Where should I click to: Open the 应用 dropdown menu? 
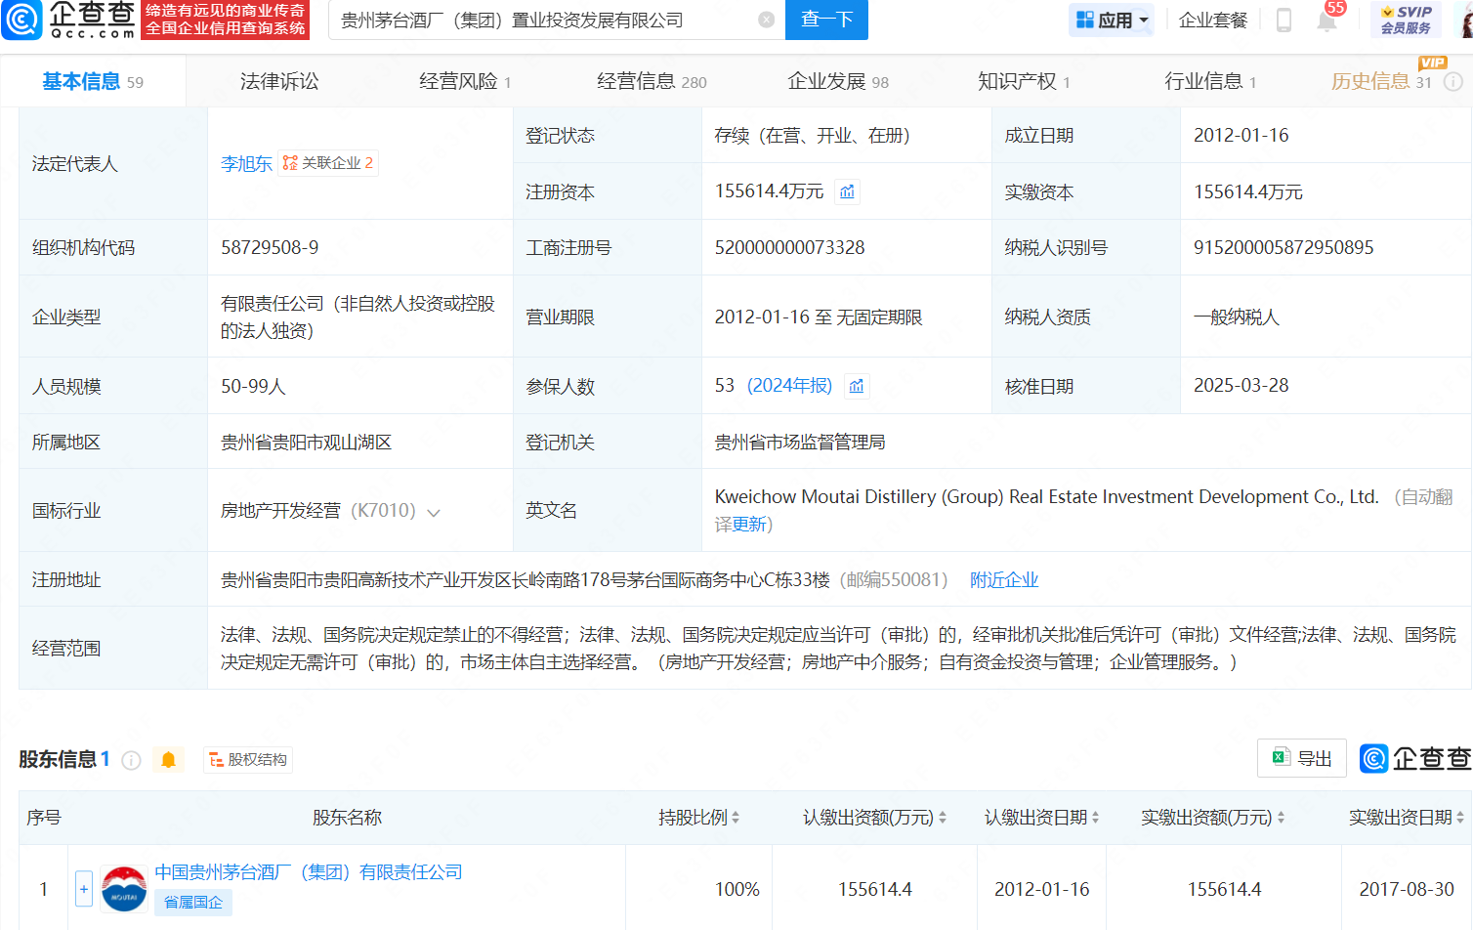point(1112,20)
